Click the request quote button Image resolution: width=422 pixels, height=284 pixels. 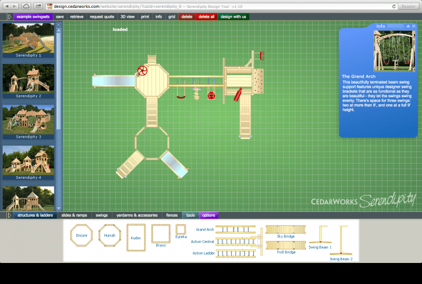[102, 17]
